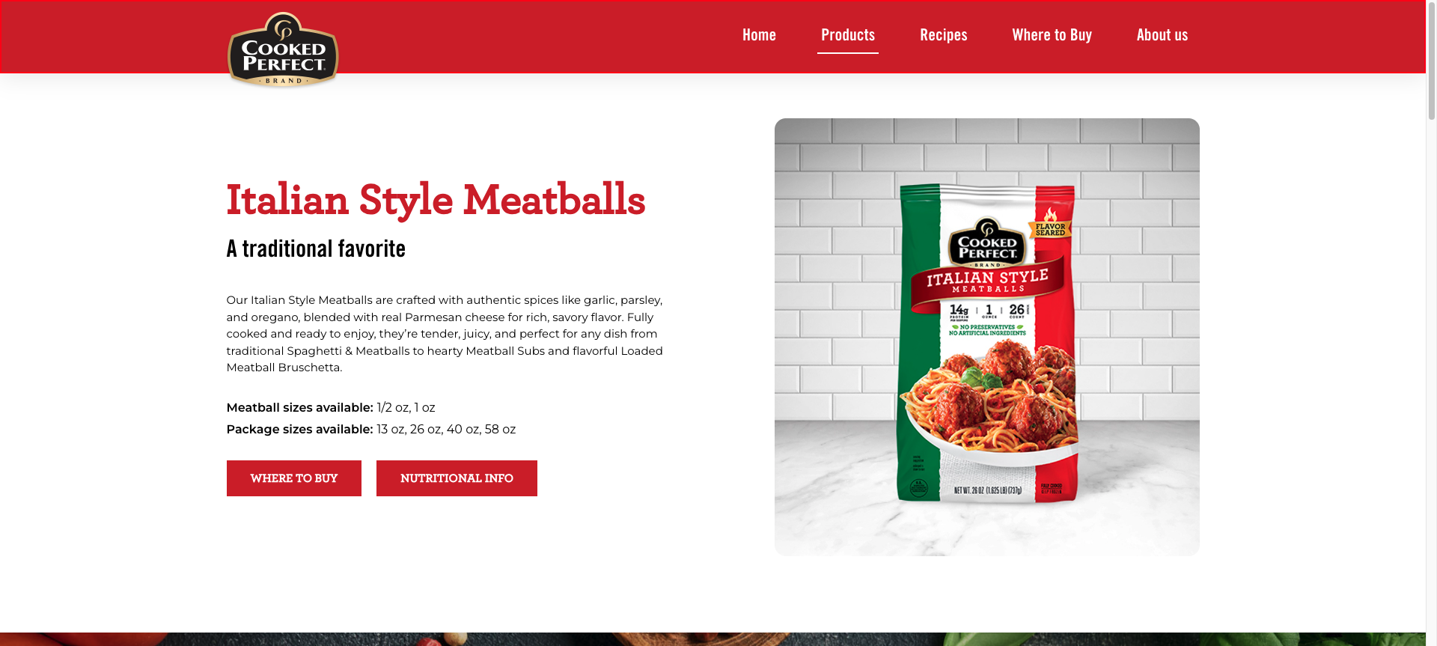This screenshot has height=646, width=1437.
Task: Click the red WHERE TO BUY button
Action: [294, 478]
